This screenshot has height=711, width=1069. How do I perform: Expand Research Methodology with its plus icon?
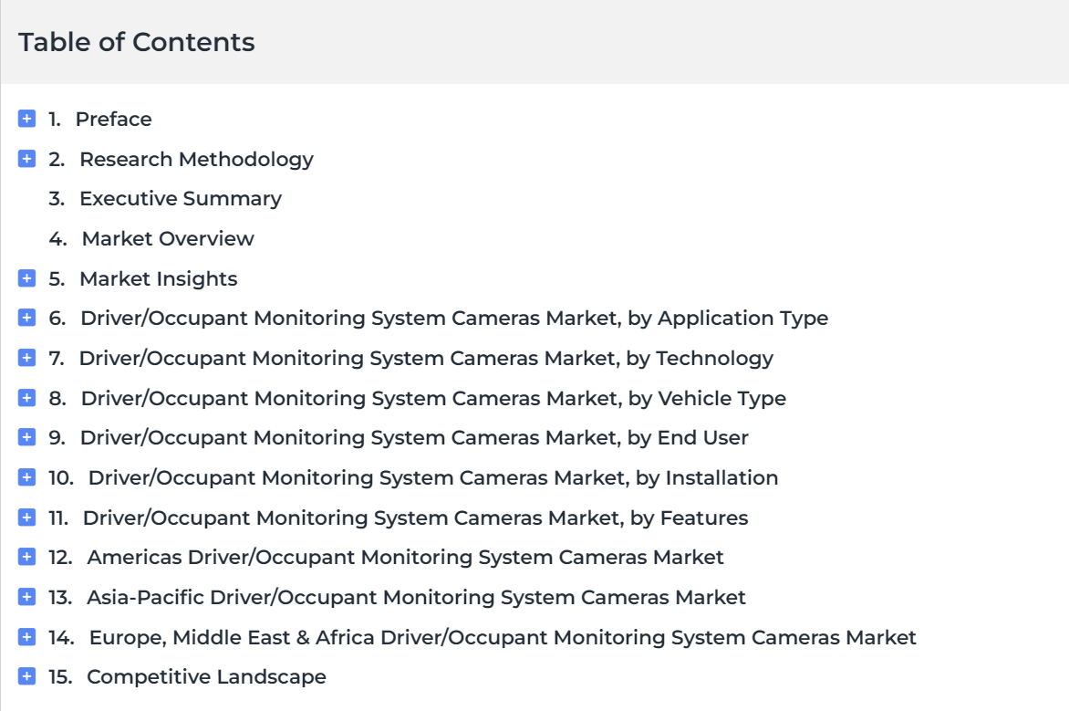coord(26,159)
